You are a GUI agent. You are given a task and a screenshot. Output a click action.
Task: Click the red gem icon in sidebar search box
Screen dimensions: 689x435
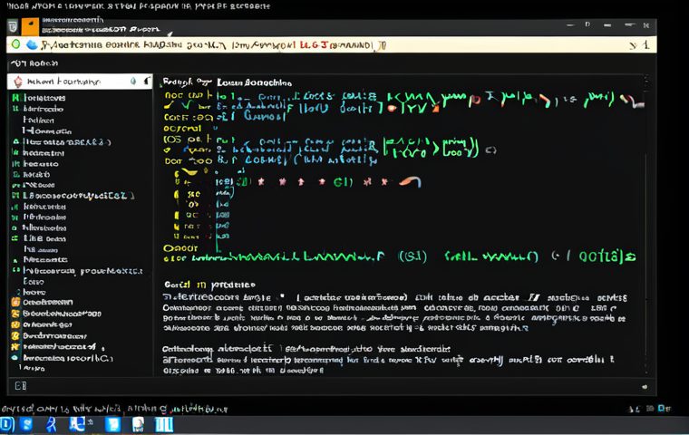point(18,82)
